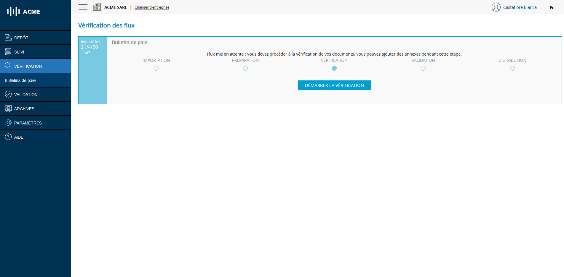Click the Distribution step circle
The height and width of the screenshot is (277, 564).
[x=512, y=68]
